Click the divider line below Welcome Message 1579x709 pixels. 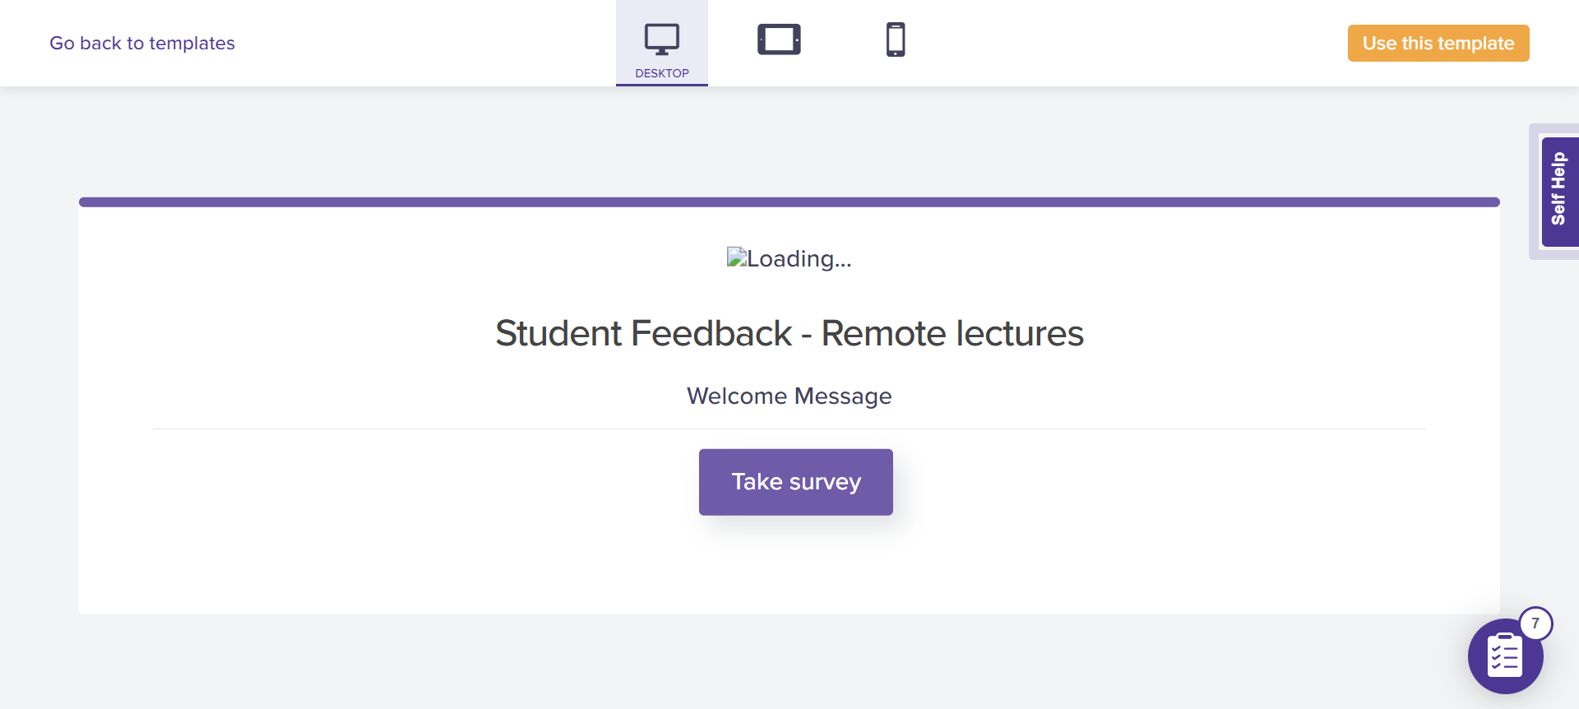[x=789, y=429]
